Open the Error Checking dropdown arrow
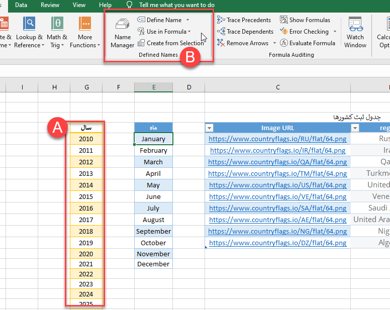Screen dimensions: 390x310 click(x=335, y=32)
